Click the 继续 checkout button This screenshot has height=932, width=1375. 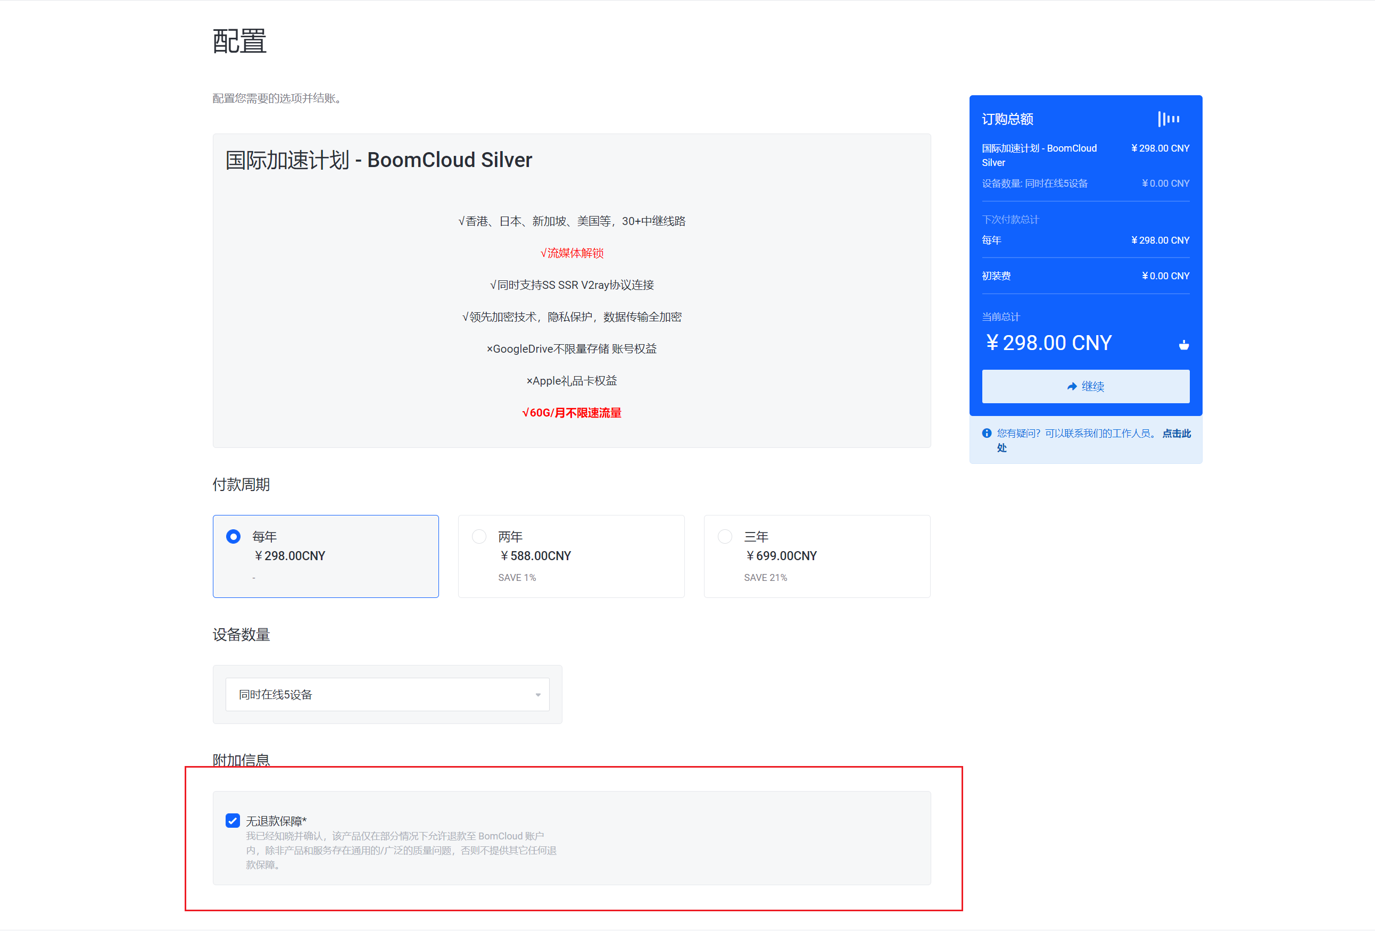(x=1085, y=386)
